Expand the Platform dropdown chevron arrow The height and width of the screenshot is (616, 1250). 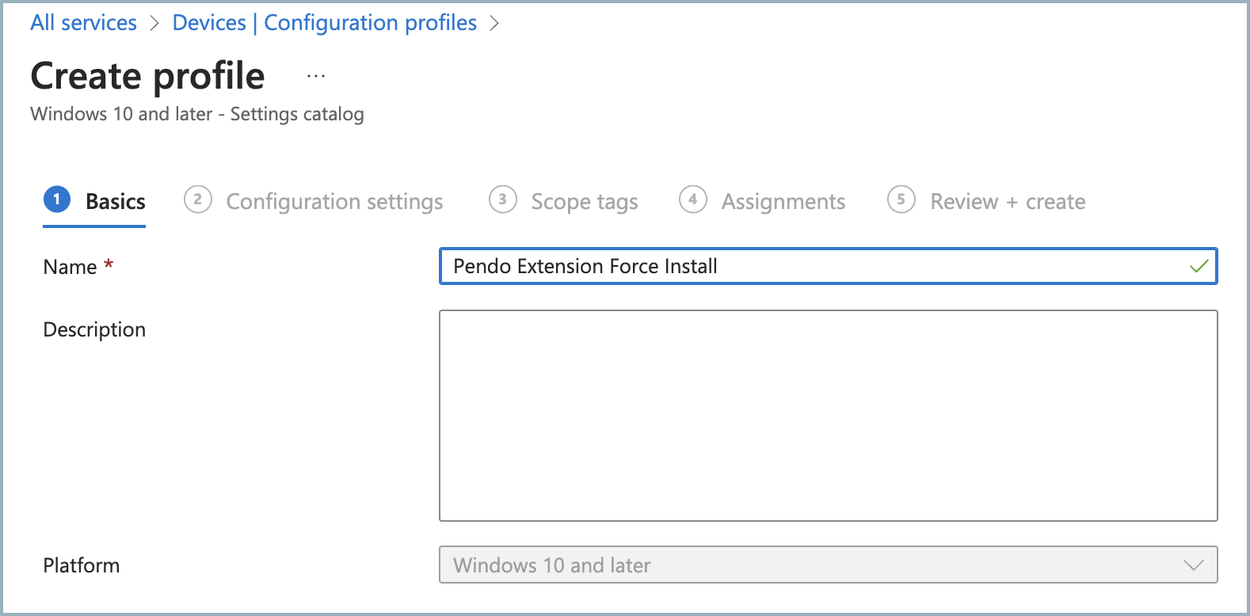(x=1193, y=565)
